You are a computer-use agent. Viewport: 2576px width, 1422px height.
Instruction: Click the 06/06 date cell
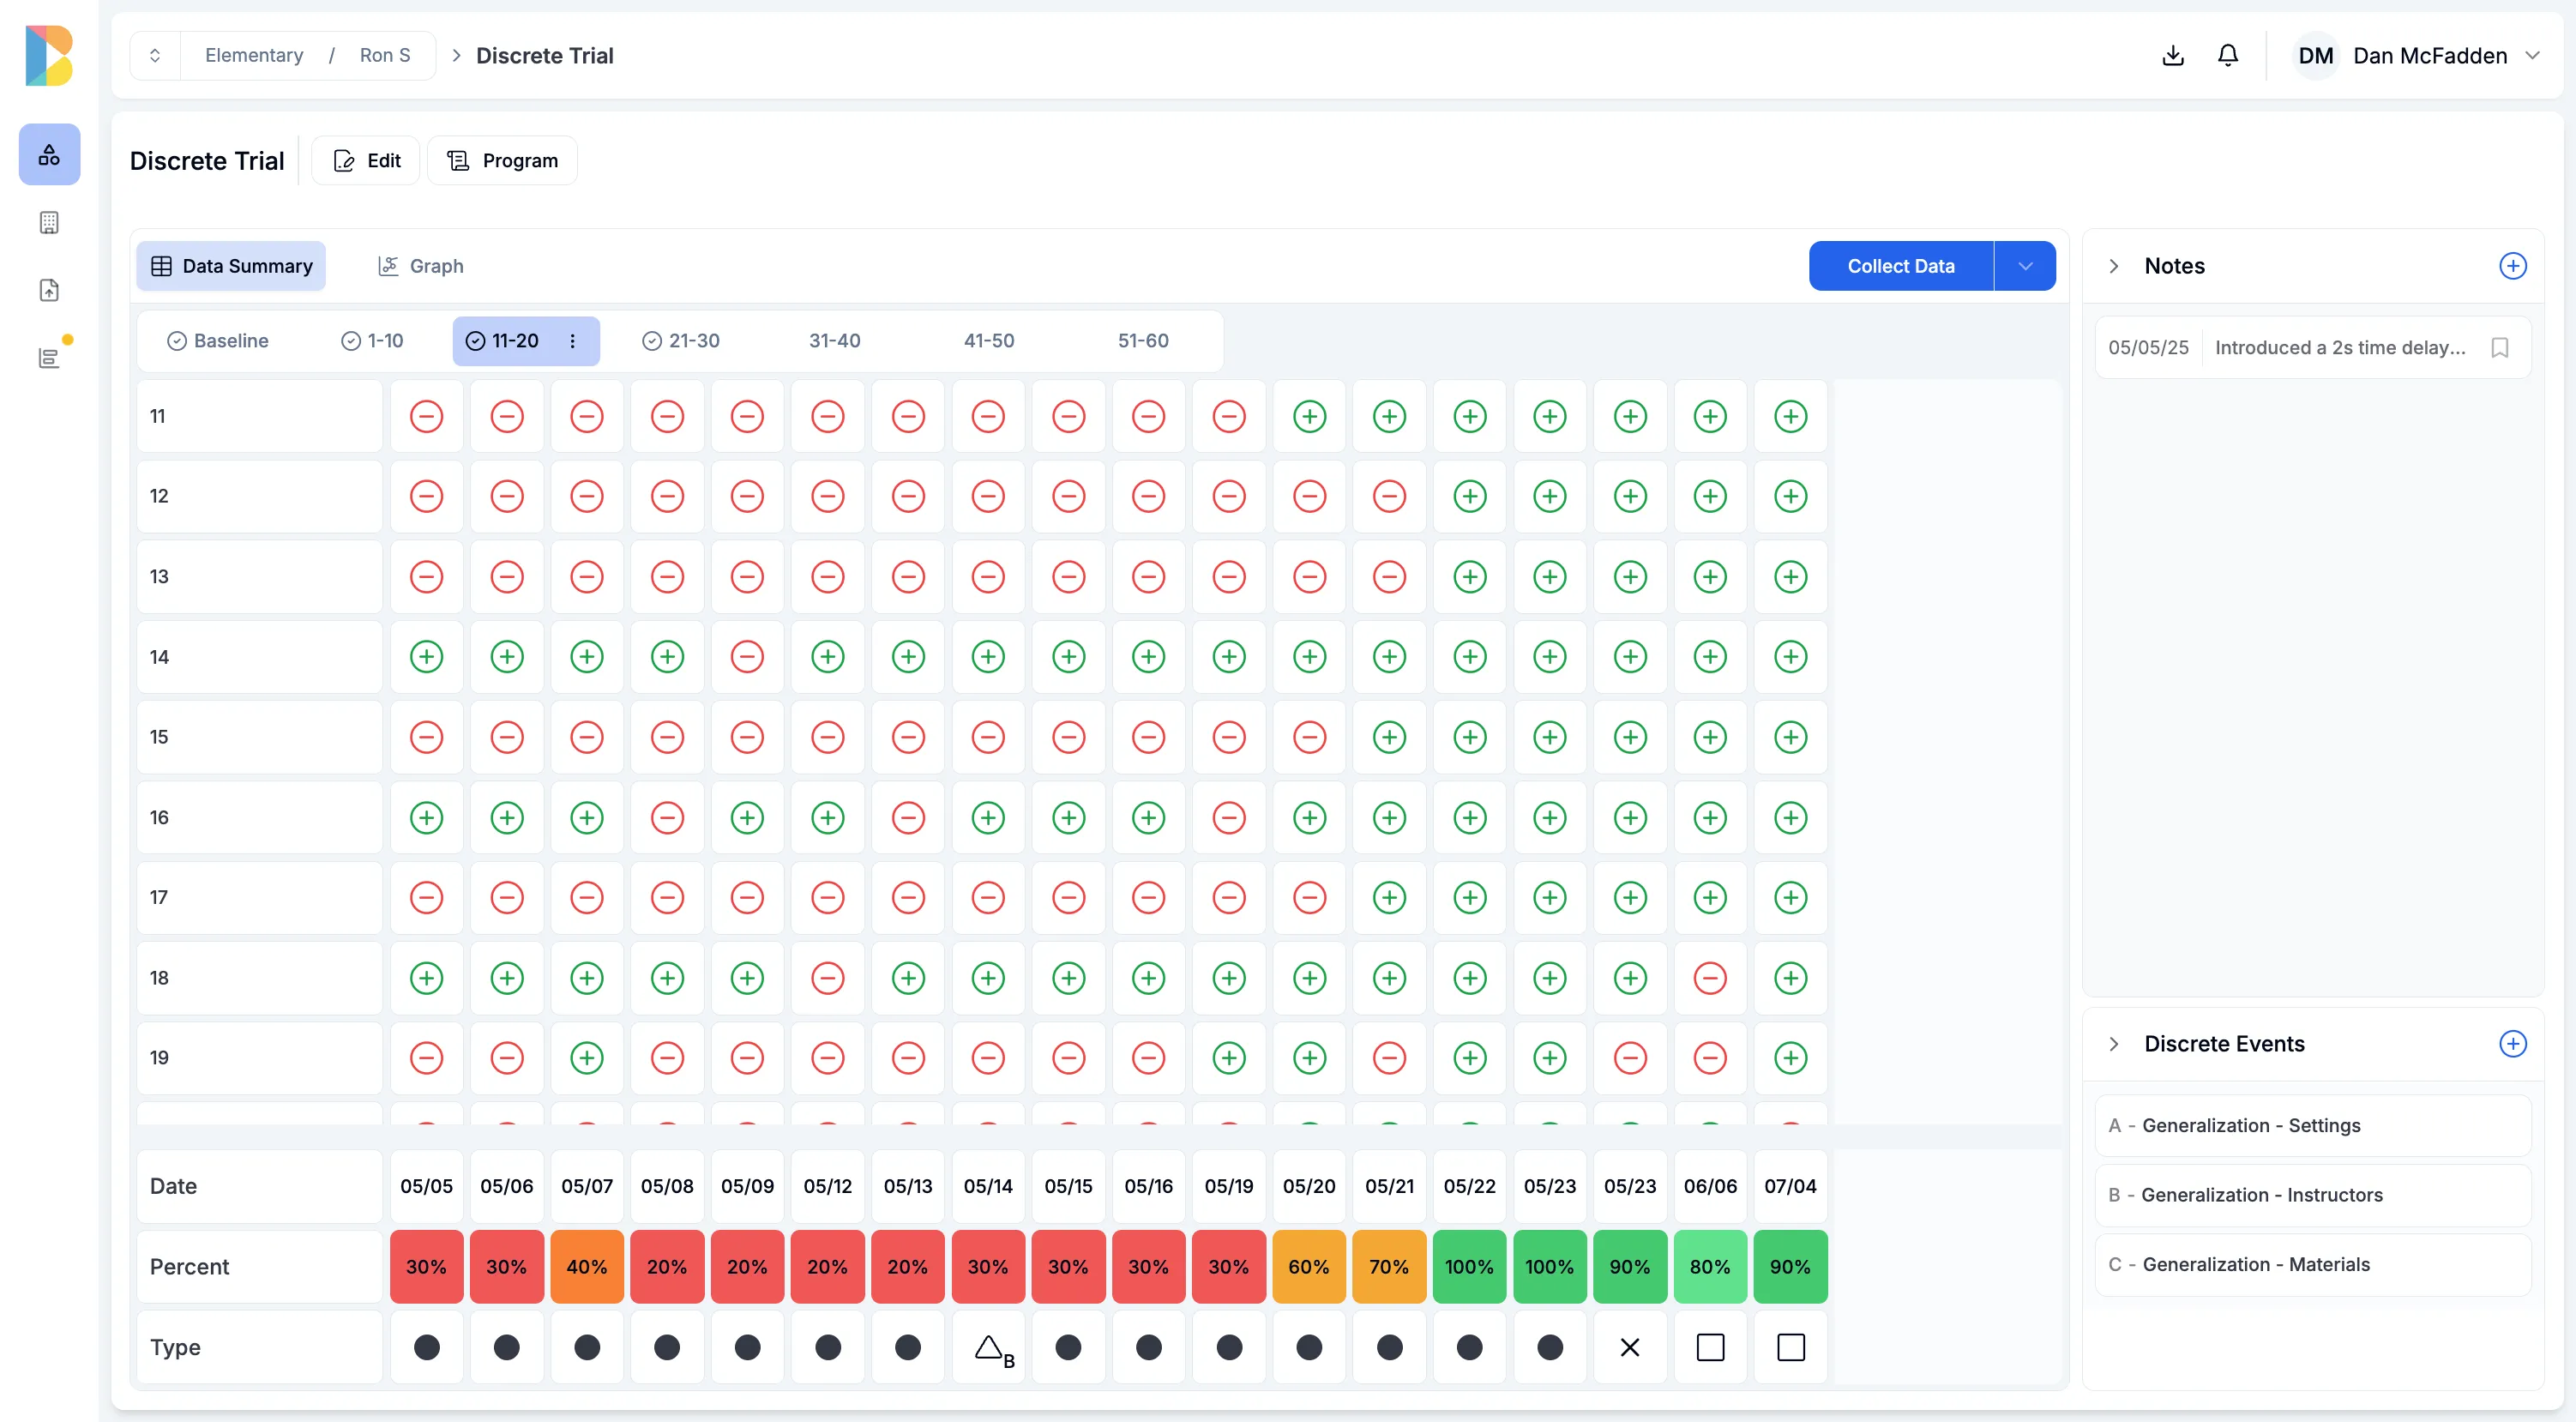[1710, 1187]
